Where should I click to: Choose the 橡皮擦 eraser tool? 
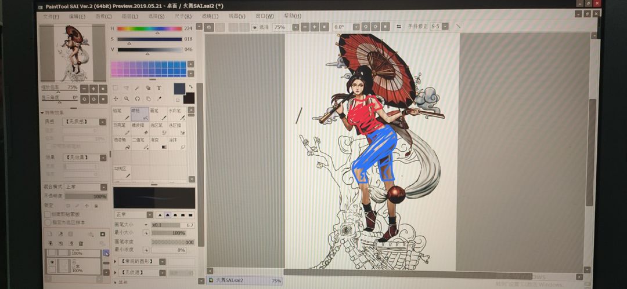tap(139, 129)
